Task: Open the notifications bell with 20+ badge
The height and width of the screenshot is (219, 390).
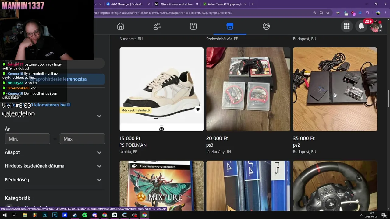Action: pos(361,26)
